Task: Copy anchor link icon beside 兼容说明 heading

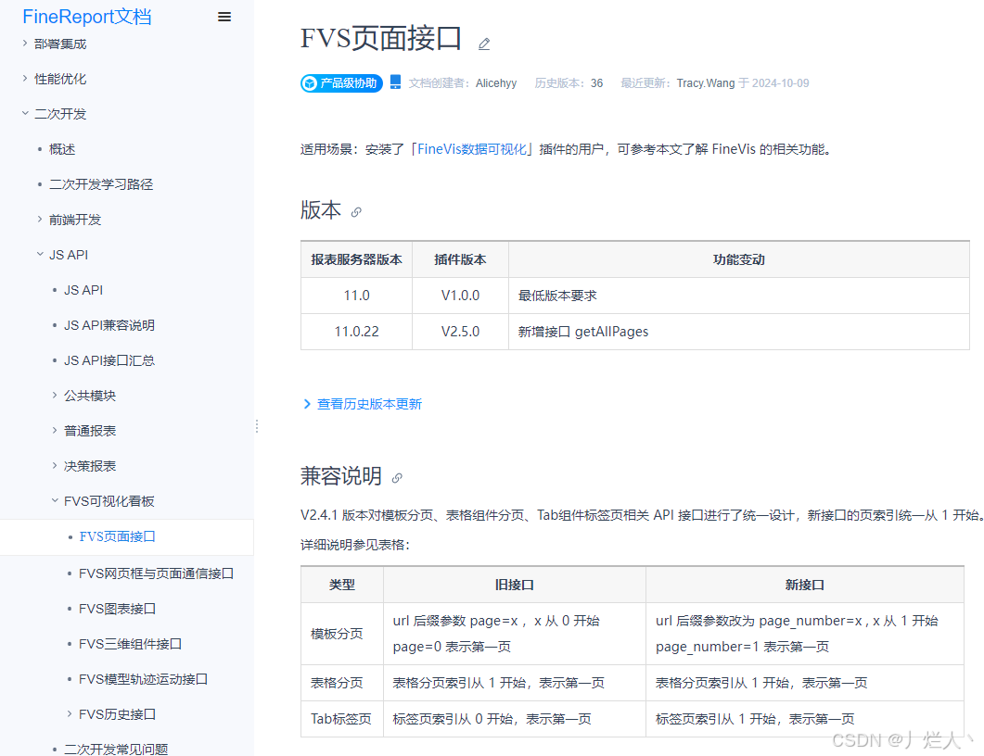Action: tap(397, 478)
